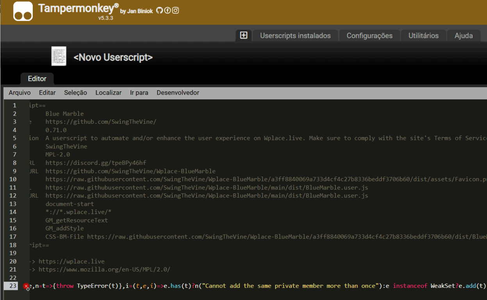
Task: Click the userscript document thumbnail icon
Action: tap(59, 56)
